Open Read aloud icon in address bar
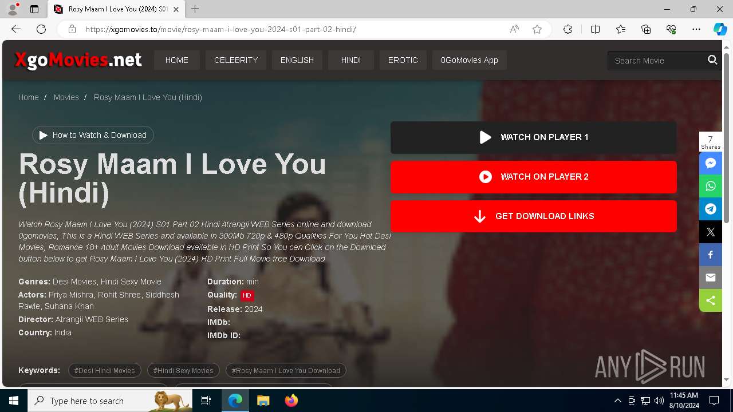This screenshot has height=412, width=733. (x=514, y=29)
